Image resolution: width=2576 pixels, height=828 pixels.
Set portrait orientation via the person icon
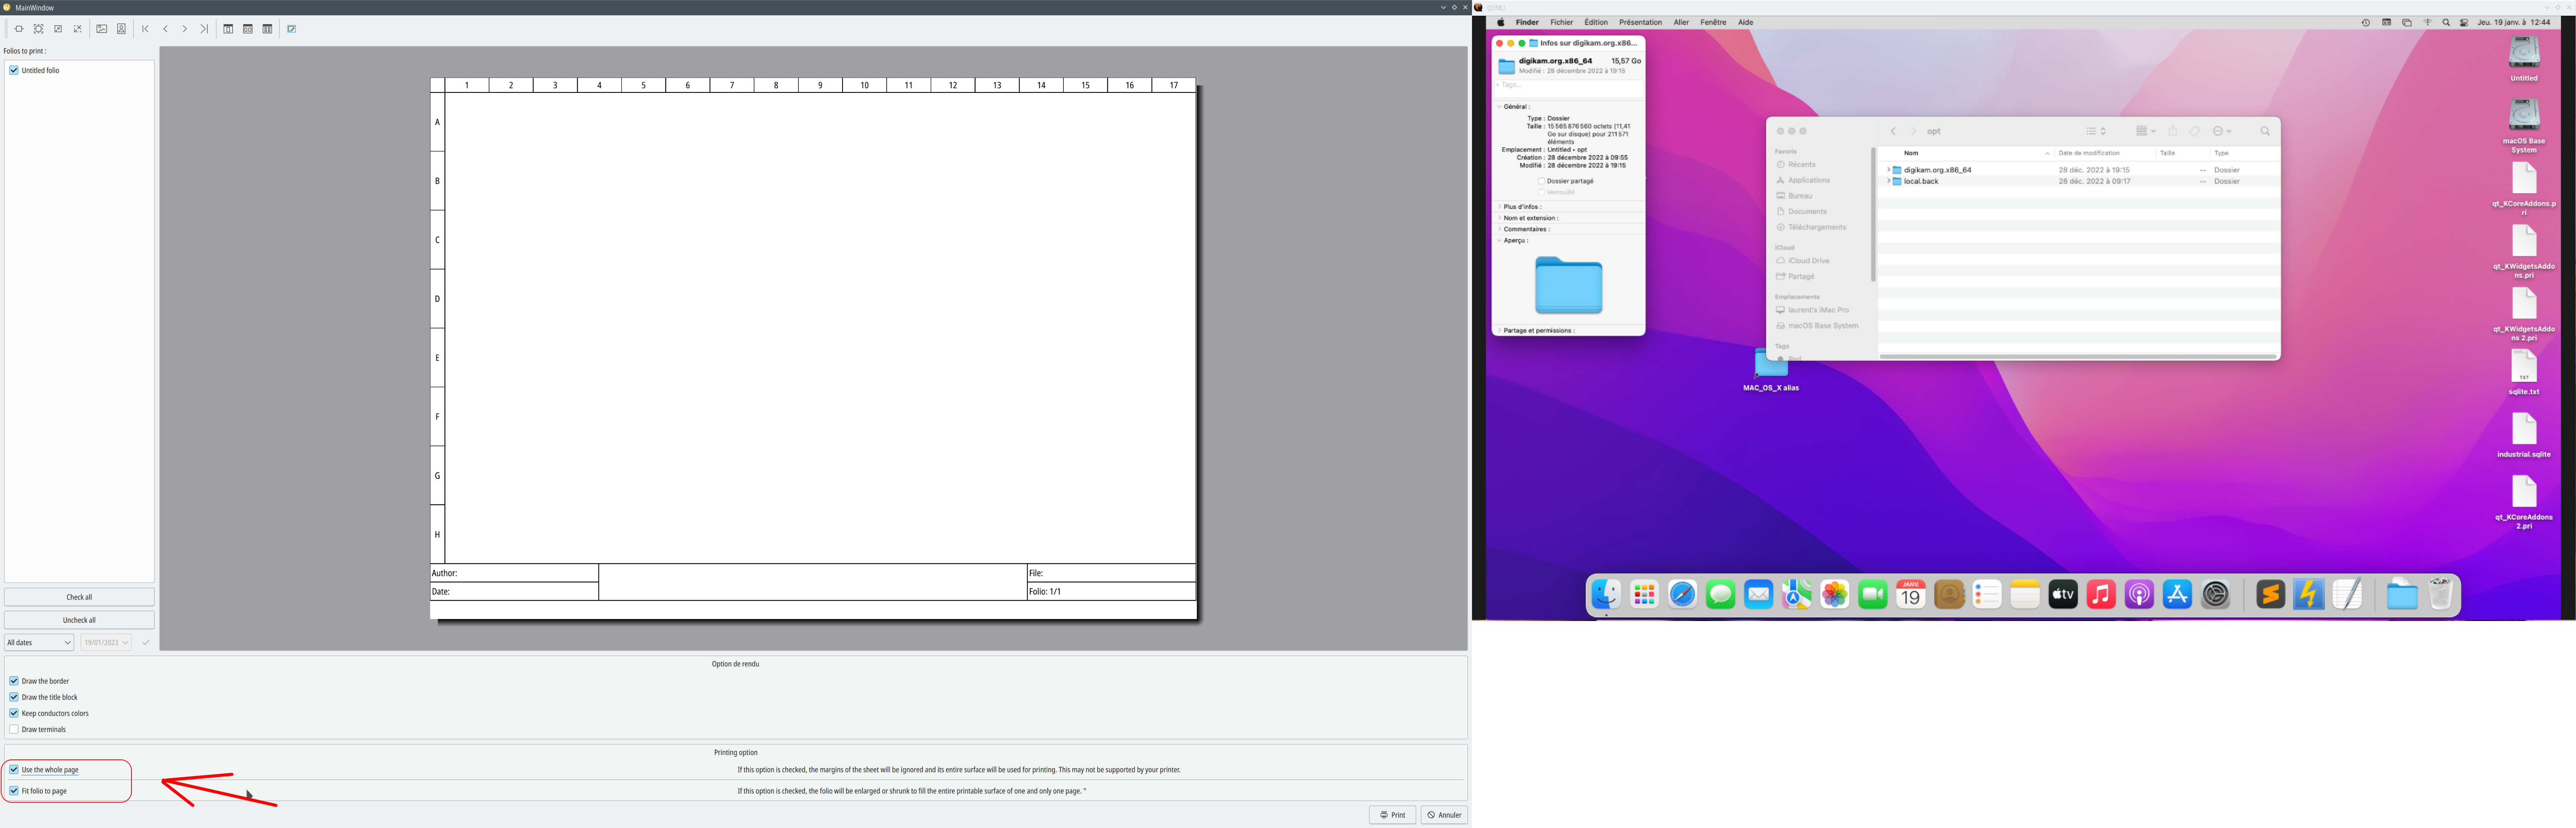coord(122,29)
